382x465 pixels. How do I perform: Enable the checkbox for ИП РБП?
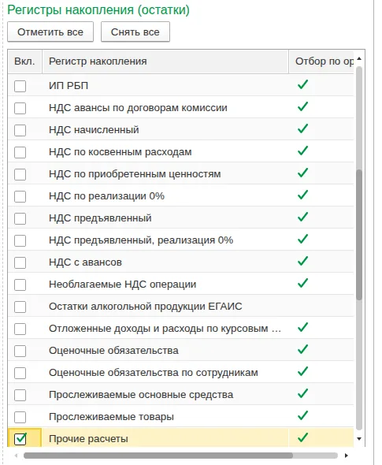pos(20,86)
